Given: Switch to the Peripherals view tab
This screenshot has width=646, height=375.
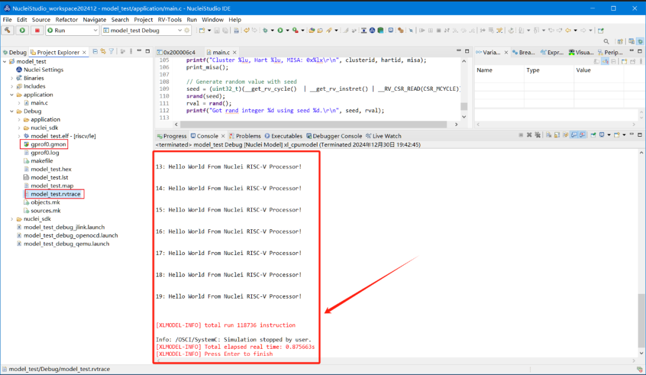Looking at the screenshot, I should [610, 52].
